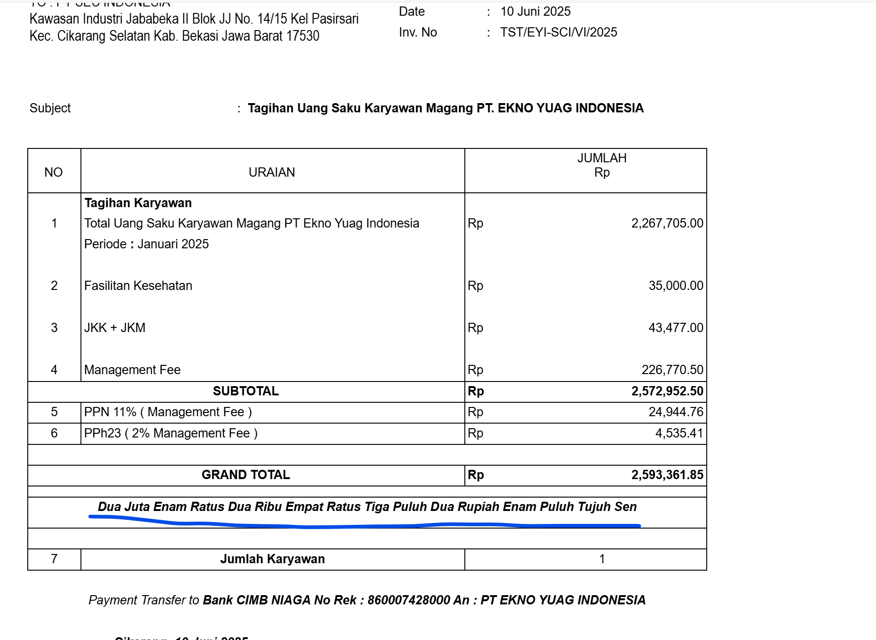
Task: Click PPN 11% ( Management Fee ) row
Action: coord(168,412)
